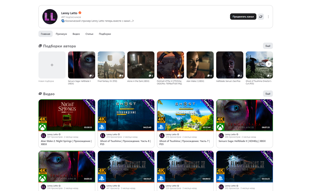
Task: Open Alone in the Dark (XBSX) playlist thumbnail
Action: (x=141, y=65)
